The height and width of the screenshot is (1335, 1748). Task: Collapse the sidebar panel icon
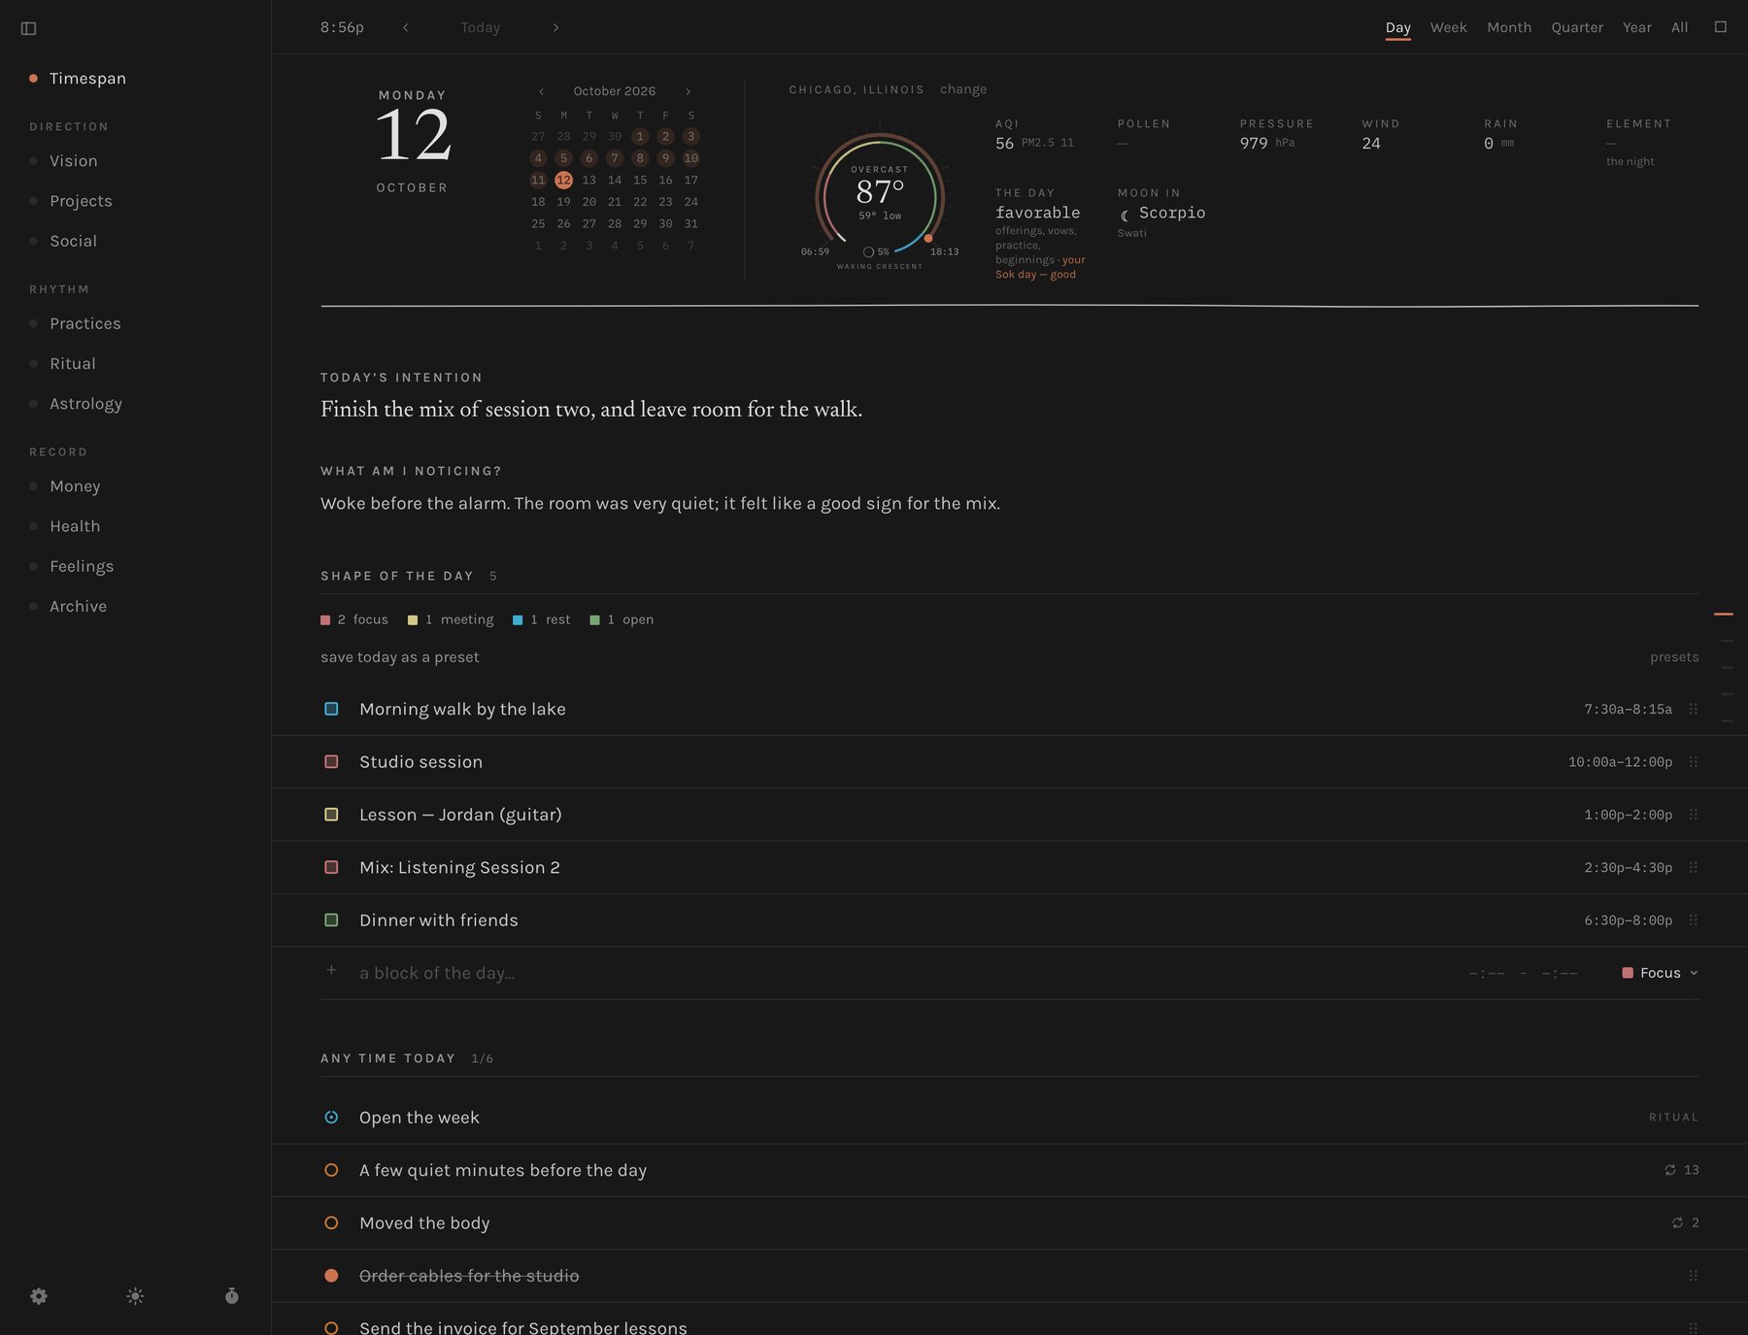click(29, 28)
